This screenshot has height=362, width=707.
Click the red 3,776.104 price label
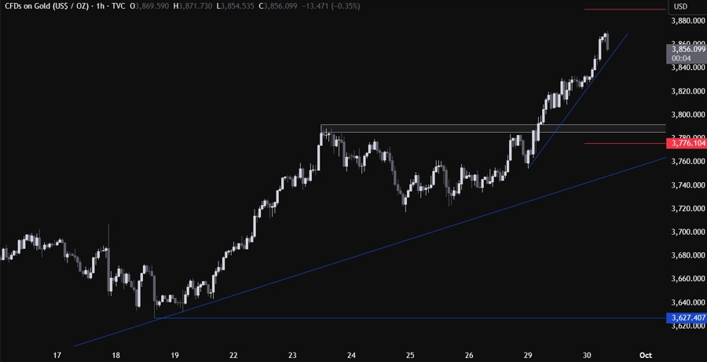tap(686, 144)
